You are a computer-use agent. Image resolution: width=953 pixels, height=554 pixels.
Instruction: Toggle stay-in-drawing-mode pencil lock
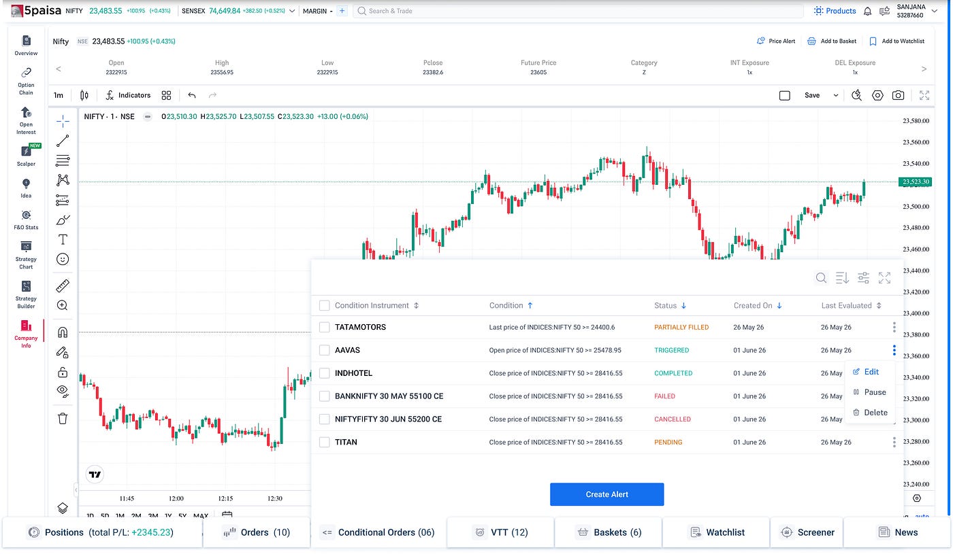point(63,352)
